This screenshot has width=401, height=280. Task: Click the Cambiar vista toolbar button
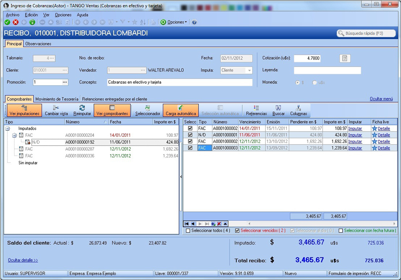click(56, 110)
